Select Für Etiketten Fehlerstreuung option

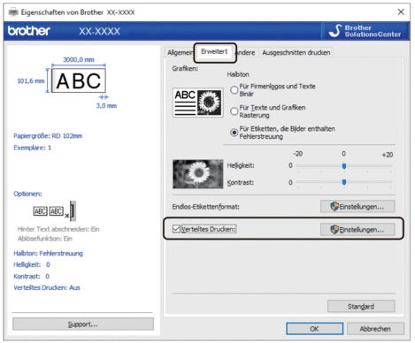(234, 133)
